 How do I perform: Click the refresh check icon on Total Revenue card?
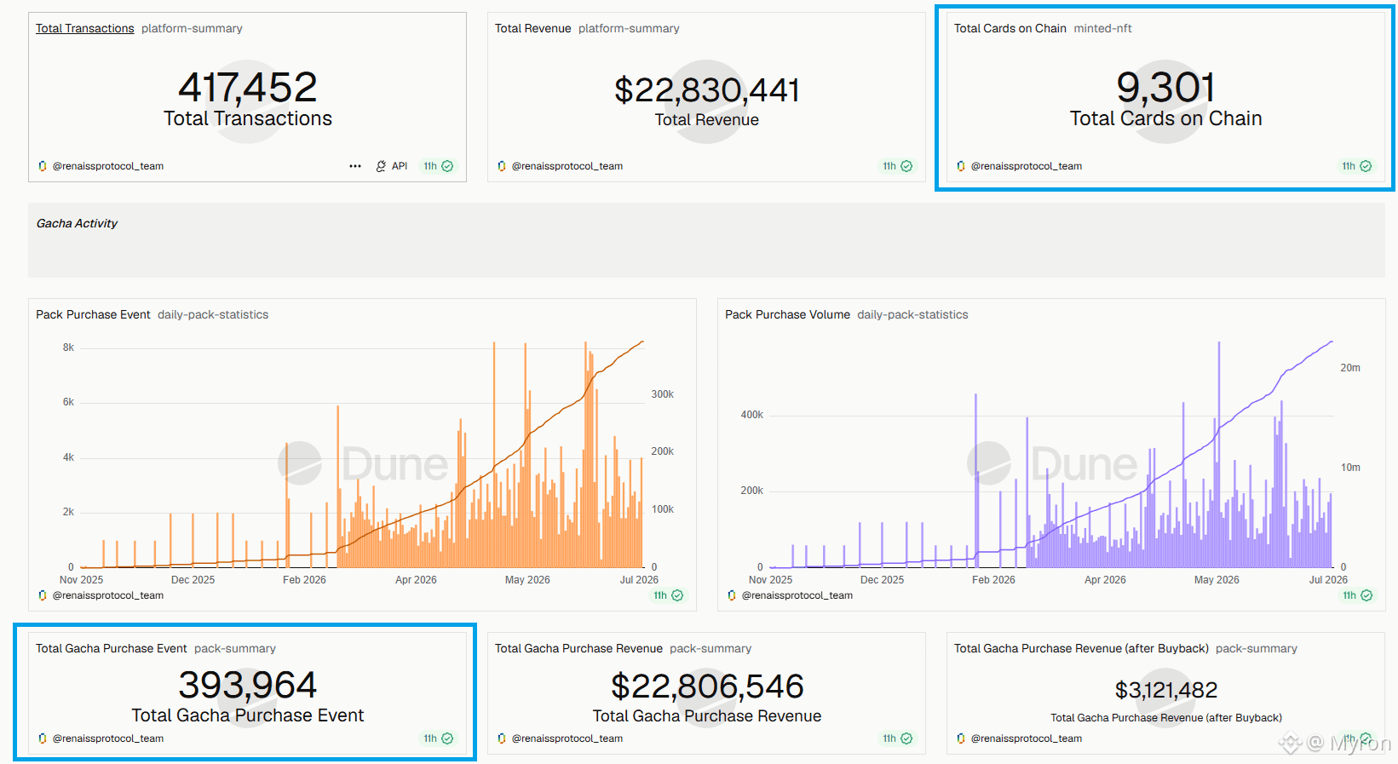pos(906,166)
